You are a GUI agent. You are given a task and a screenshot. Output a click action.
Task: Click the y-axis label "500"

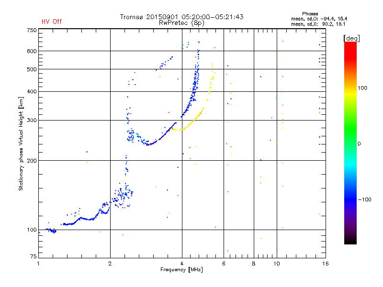tap(32, 69)
